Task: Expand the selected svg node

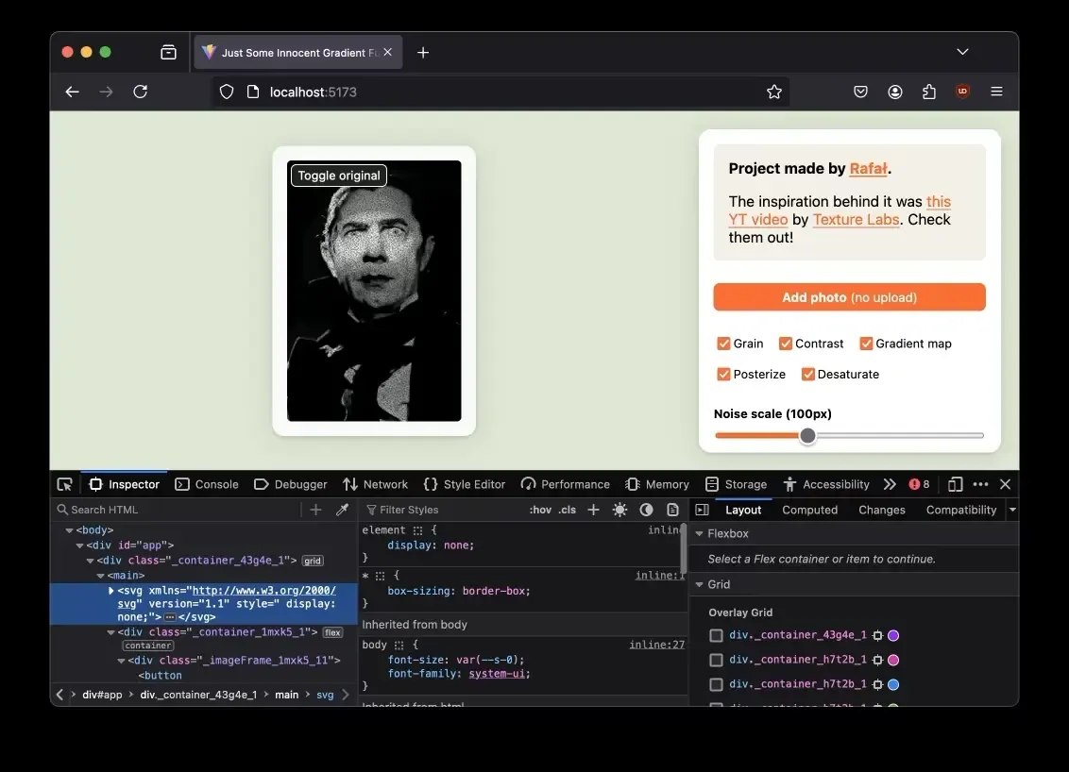Action: tap(111, 590)
